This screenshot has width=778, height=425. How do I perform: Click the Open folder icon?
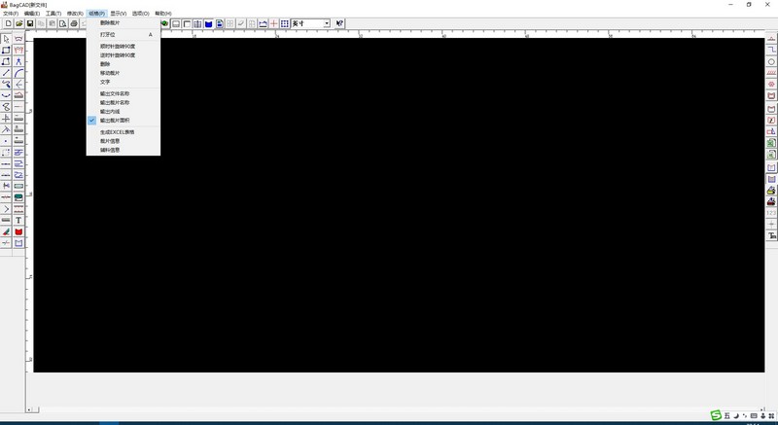[x=18, y=23]
